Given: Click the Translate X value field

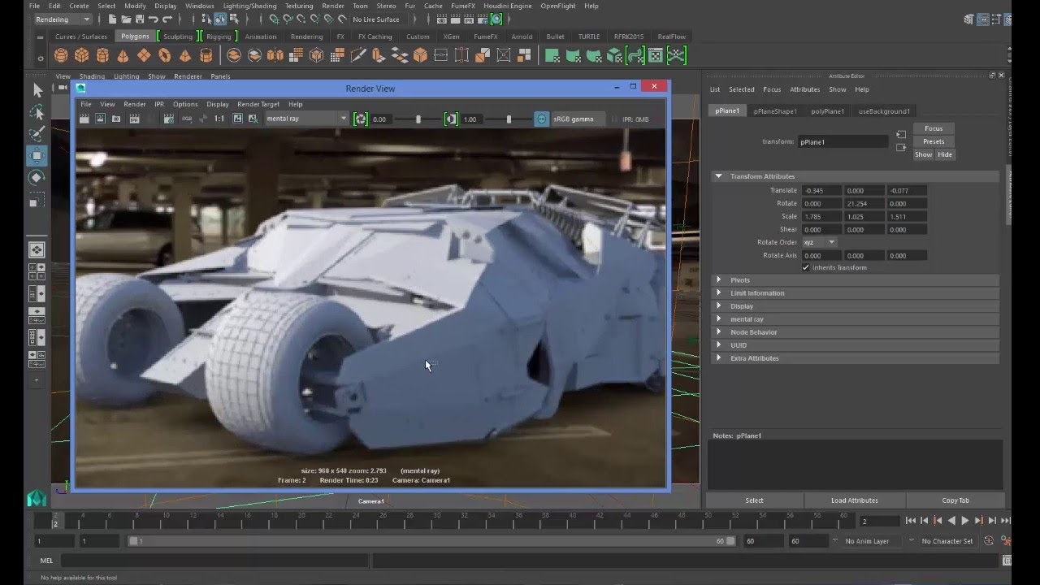Looking at the screenshot, I should (x=821, y=190).
